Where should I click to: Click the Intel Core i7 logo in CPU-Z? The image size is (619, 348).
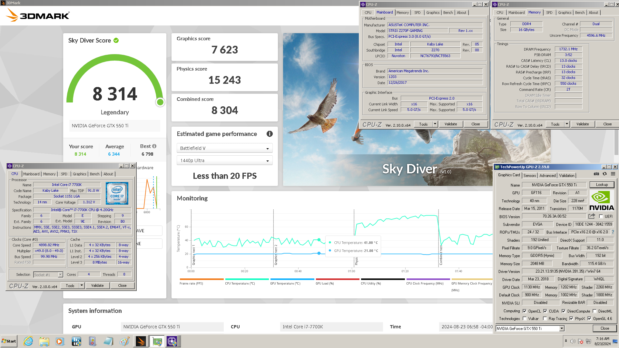[117, 193]
